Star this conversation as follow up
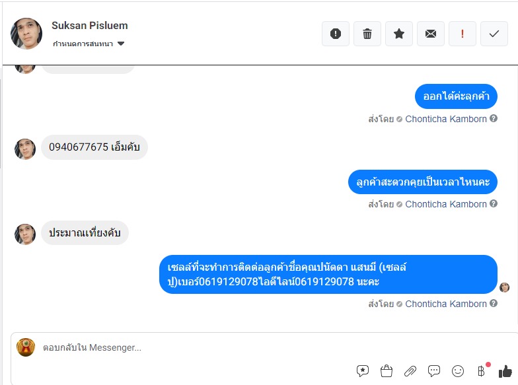Screen dimensions: 518x385 [x=399, y=34]
